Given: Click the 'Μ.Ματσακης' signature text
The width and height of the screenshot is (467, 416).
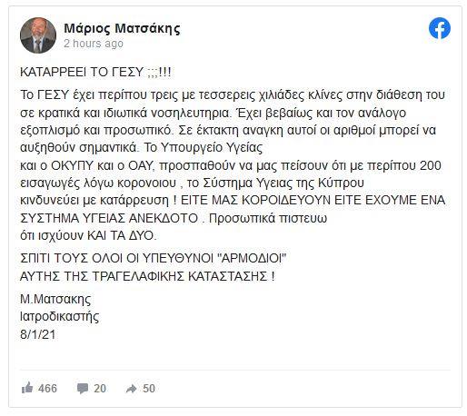Looking at the screenshot, I should pyautogui.click(x=55, y=299).
